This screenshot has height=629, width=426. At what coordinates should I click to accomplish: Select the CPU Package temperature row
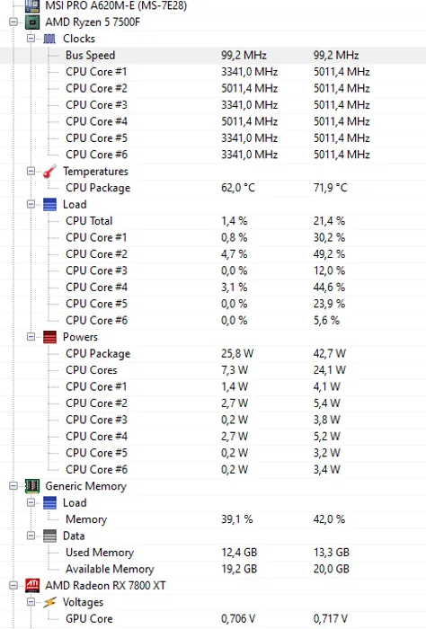pyautogui.click(x=213, y=188)
